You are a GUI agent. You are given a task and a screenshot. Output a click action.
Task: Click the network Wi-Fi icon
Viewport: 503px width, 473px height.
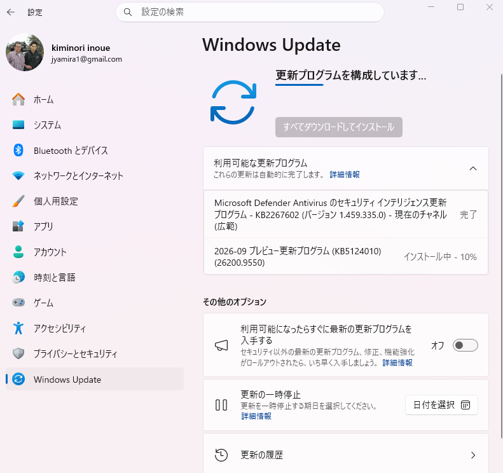coord(18,175)
